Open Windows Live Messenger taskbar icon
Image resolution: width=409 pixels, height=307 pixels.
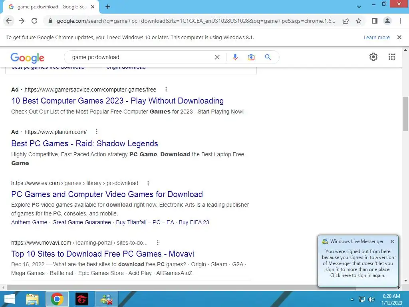(107, 299)
